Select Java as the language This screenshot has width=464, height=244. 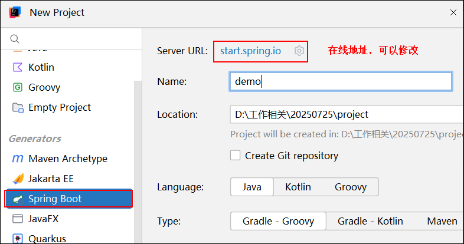[252, 187]
